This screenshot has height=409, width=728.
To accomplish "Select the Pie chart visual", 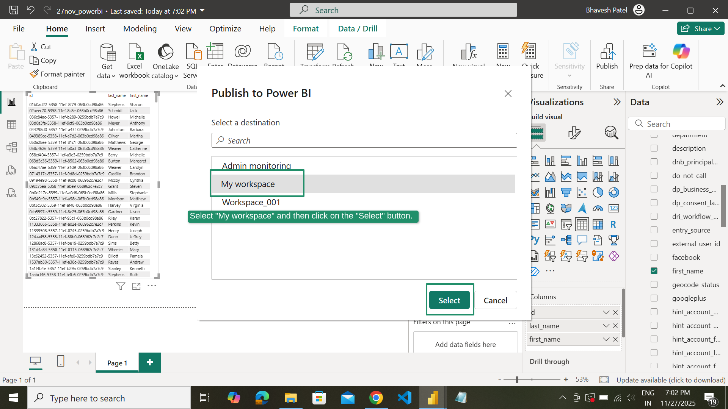I will tap(598, 192).
